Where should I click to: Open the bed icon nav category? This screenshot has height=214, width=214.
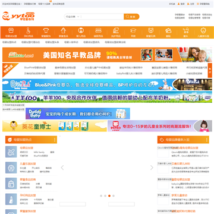point(98,32)
